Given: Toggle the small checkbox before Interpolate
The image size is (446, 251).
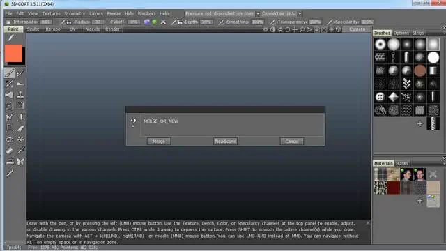Looking at the screenshot, I should (x=8, y=22).
